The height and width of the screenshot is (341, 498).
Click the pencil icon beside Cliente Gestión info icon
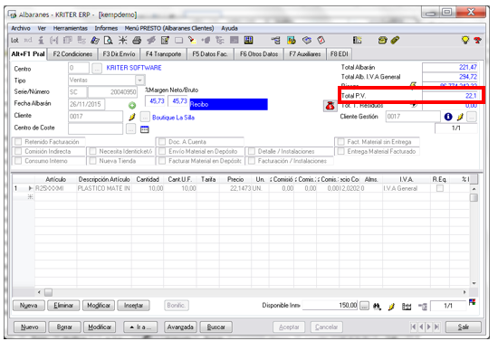pos(460,117)
